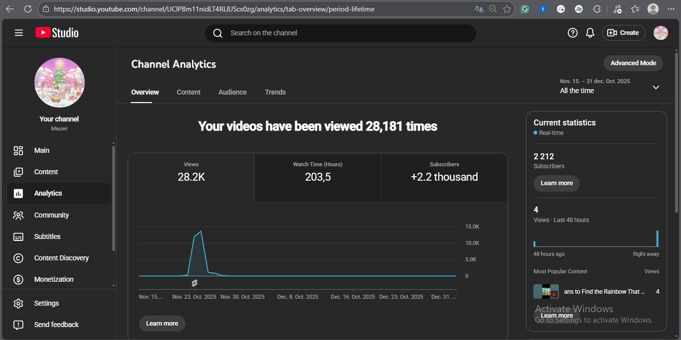
Task: Click the Monetization dollar icon in sidebar
Action: pyautogui.click(x=18, y=279)
